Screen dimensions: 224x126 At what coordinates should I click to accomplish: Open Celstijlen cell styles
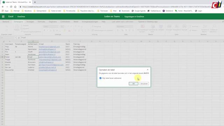pyautogui.click(x=161, y=28)
